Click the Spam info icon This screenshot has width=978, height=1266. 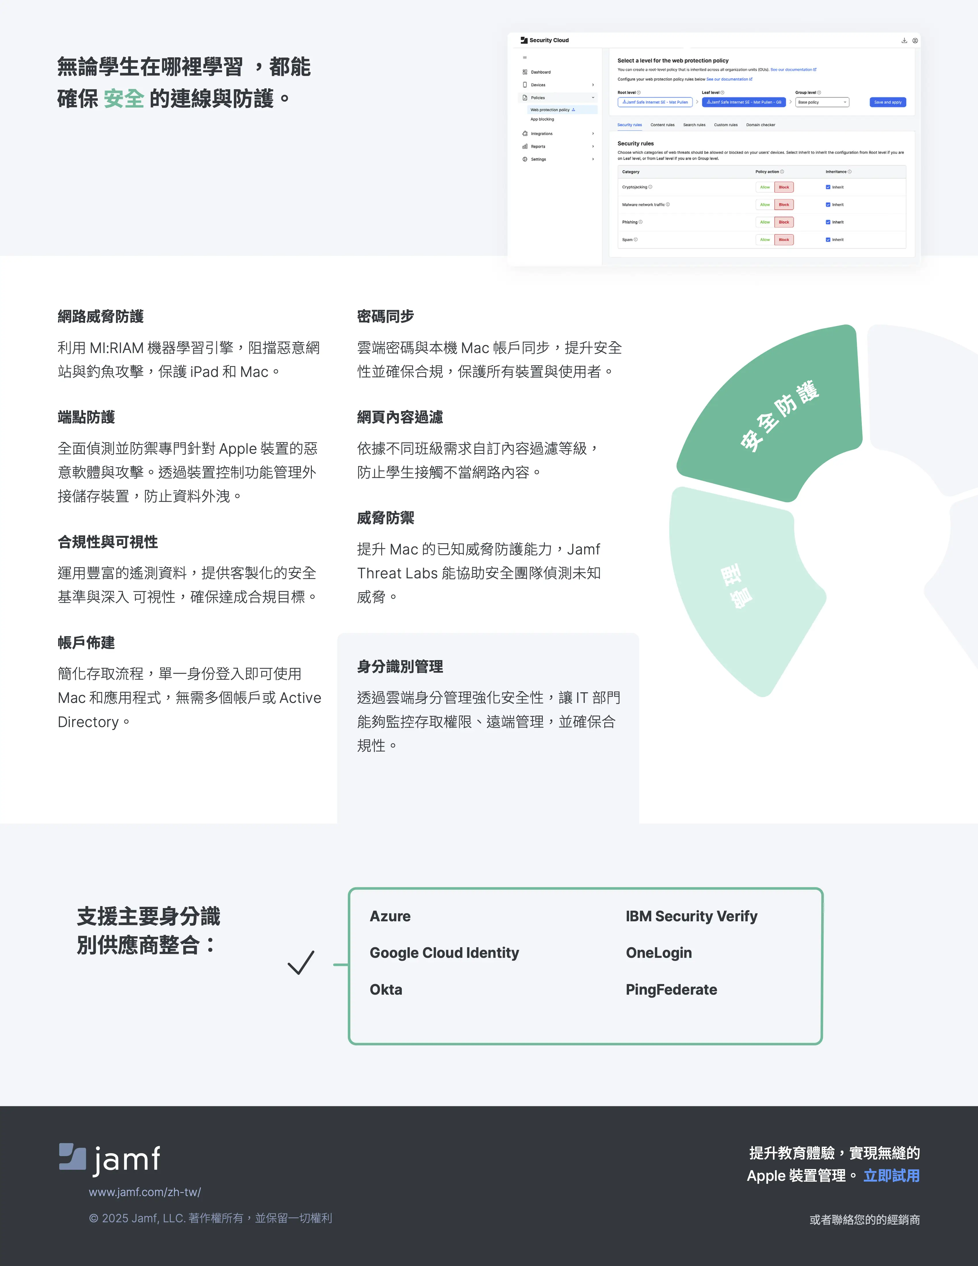[636, 239]
